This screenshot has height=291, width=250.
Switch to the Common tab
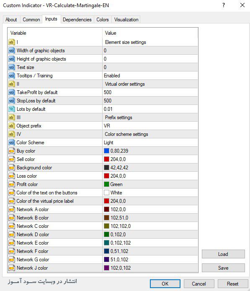pos(31,20)
